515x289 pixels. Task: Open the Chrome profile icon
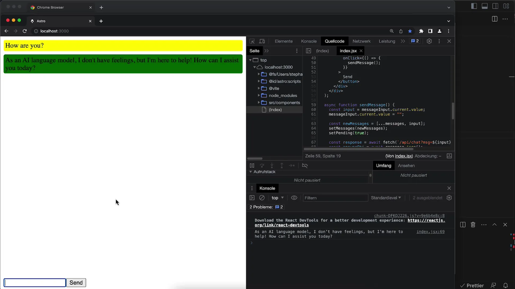coord(439,31)
